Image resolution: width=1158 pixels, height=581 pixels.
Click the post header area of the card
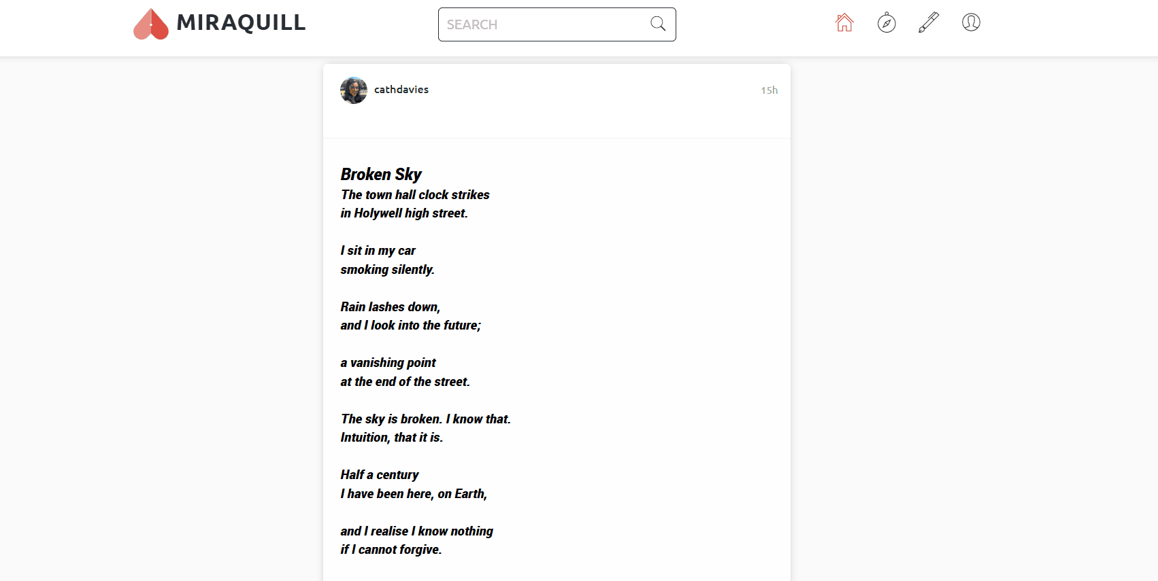(x=557, y=101)
